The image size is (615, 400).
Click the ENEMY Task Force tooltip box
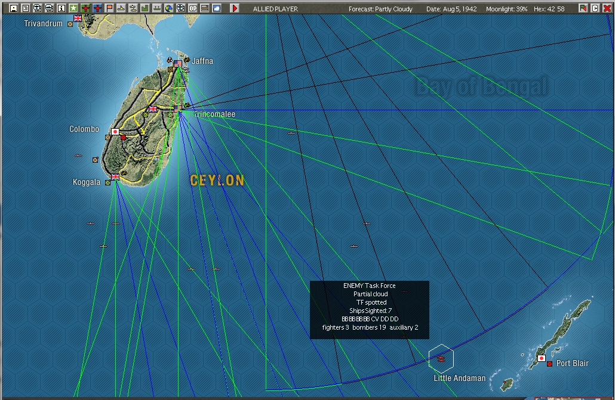pyautogui.click(x=370, y=310)
